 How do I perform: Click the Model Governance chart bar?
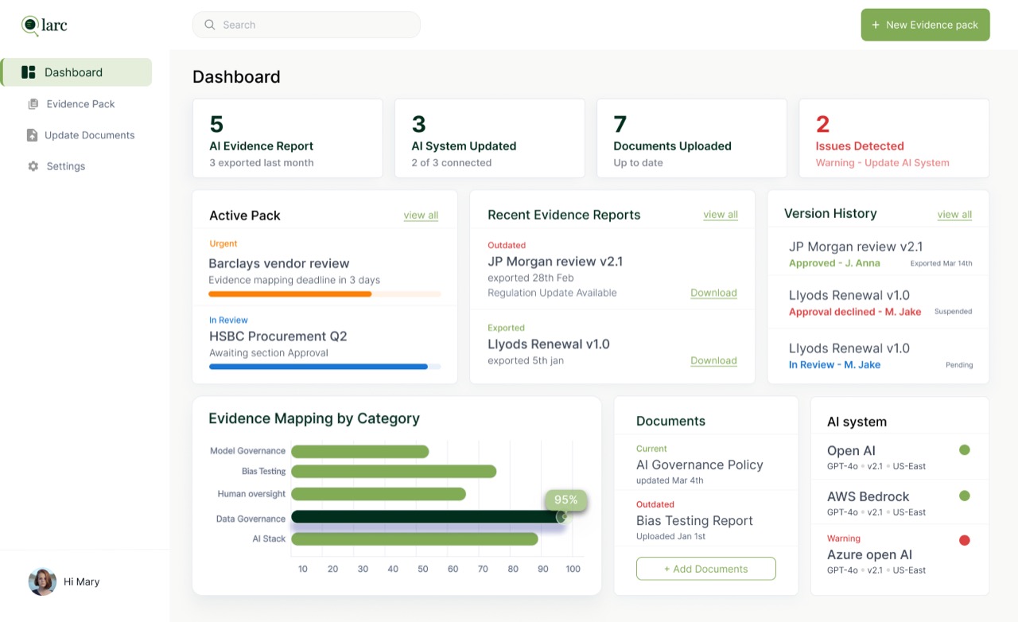pyautogui.click(x=360, y=452)
